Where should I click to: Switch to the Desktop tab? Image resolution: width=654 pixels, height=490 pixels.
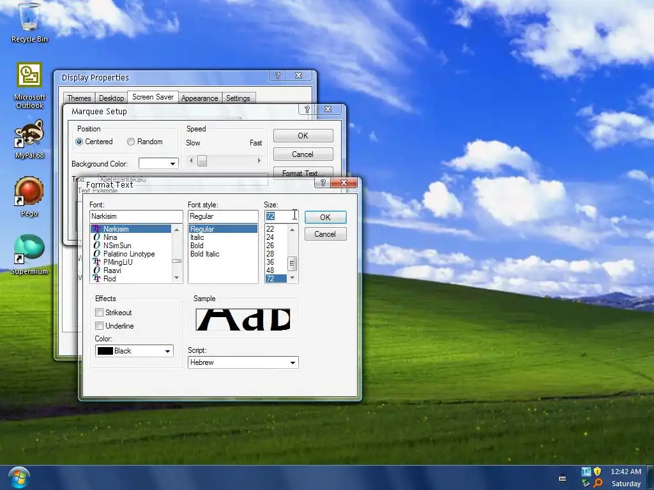click(111, 98)
